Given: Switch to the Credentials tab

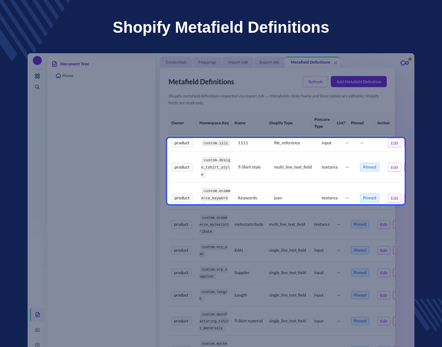Looking at the screenshot, I should 176,62.
